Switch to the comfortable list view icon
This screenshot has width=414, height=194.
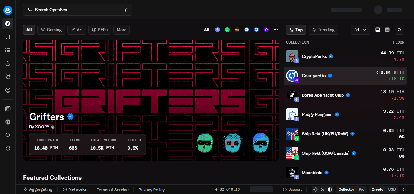point(378,30)
